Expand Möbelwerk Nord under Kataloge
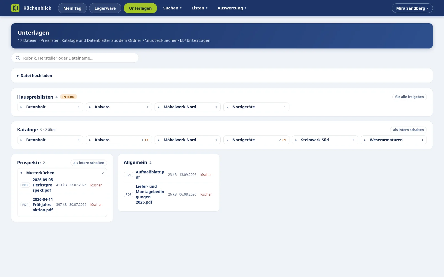The width and height of the screenshot is (444, 277). pyautogui.click(x=188, y=140)
